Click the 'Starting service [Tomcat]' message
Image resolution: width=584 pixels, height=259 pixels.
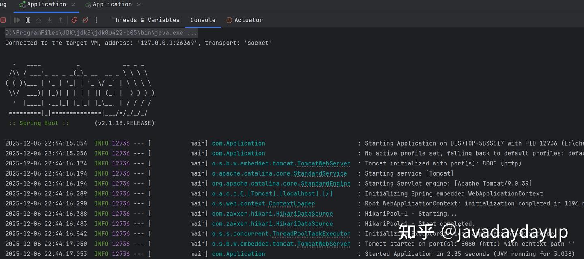(409, 173)
